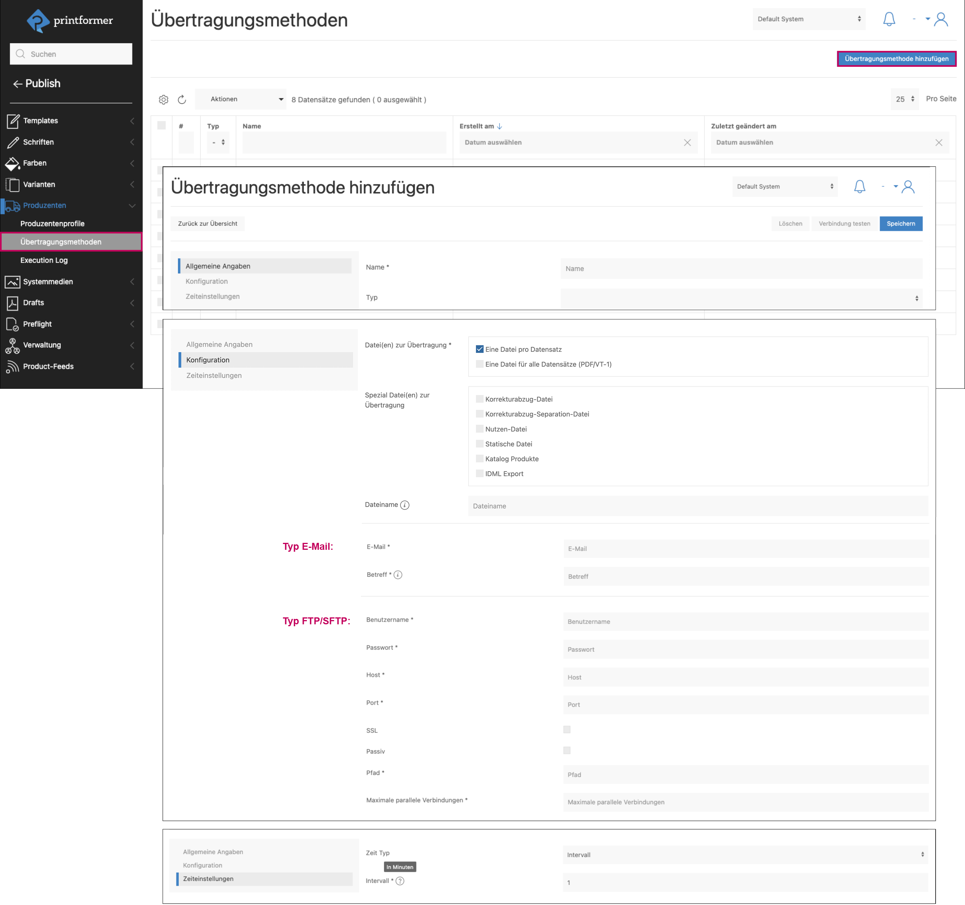Open notifications bell in top header
The width and height of the screenshot is (965, 905).
(889, 19)
